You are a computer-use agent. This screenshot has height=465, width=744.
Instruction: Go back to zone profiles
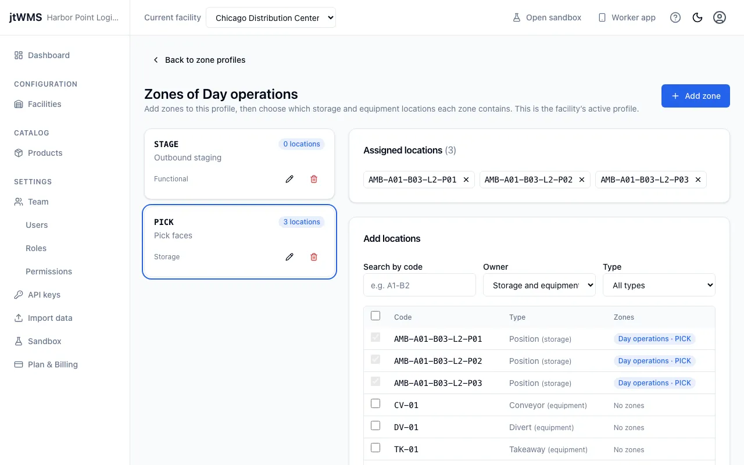[199, 60]
